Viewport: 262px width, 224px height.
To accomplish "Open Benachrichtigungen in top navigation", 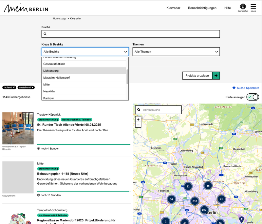I will point(202,8).
